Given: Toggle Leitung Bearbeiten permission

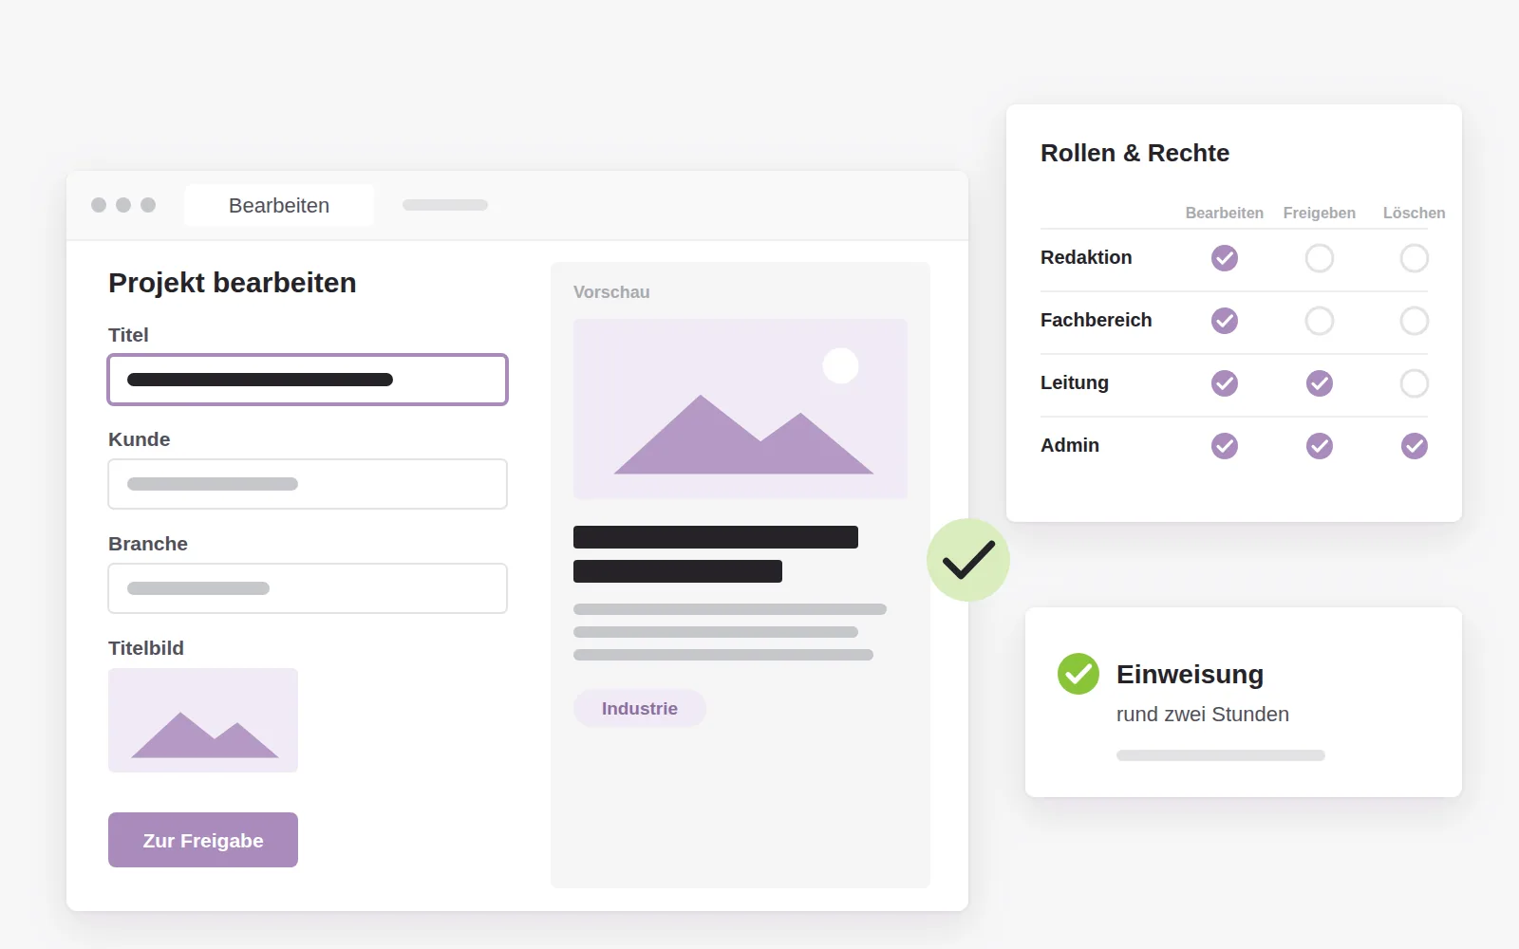Looking at the screenshot, I should 1225,383.
